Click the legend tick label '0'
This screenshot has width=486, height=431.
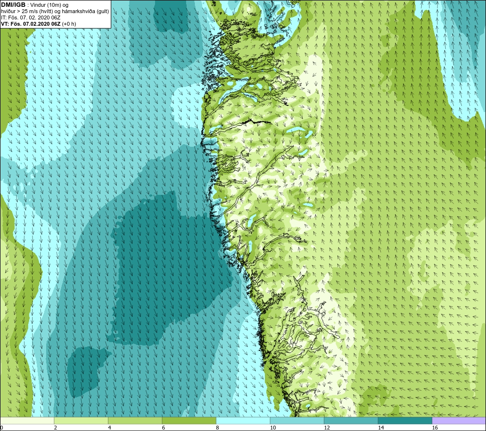tap(1, 428)
